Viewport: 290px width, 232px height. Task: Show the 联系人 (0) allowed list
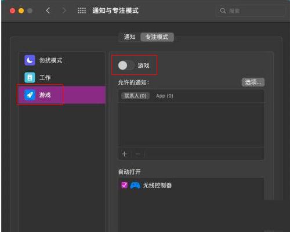click(135, 96)
